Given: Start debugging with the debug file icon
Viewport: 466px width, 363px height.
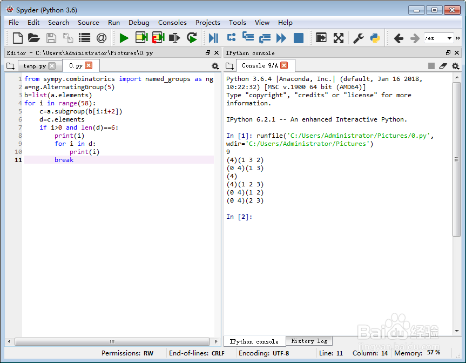Looking at the screenshot, I should coord(213,38).
